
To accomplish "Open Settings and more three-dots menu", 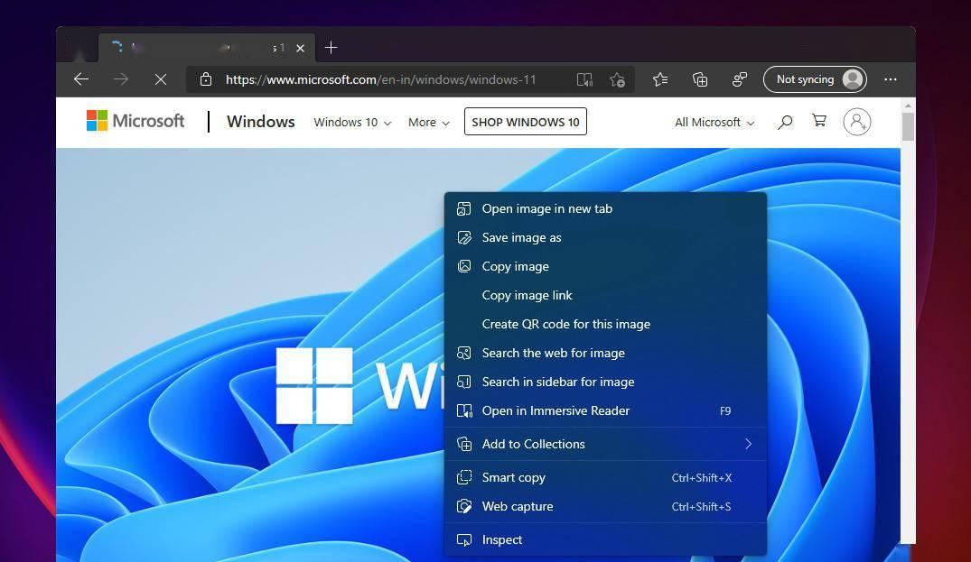I will 891,79.
